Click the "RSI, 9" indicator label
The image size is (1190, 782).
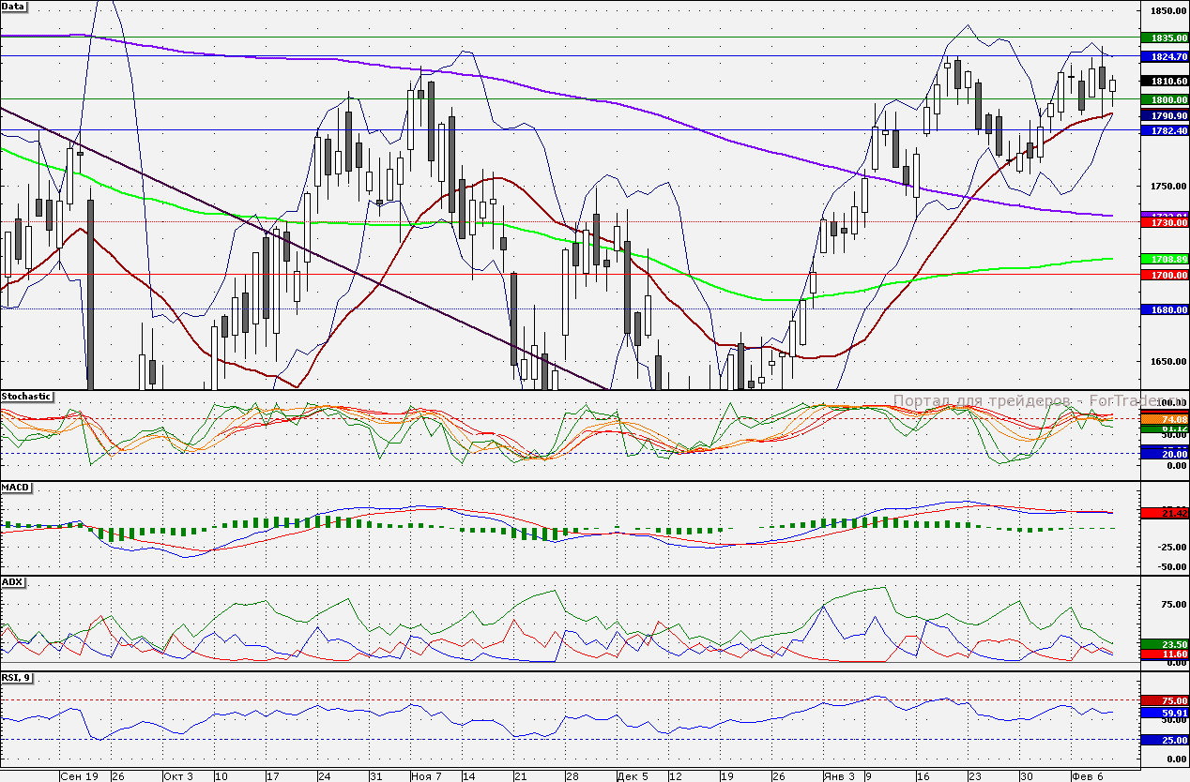[18, 678]
